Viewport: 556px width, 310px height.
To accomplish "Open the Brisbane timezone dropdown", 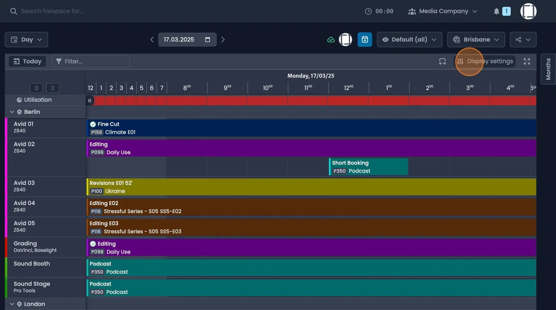I will click(x=476, y=39).
